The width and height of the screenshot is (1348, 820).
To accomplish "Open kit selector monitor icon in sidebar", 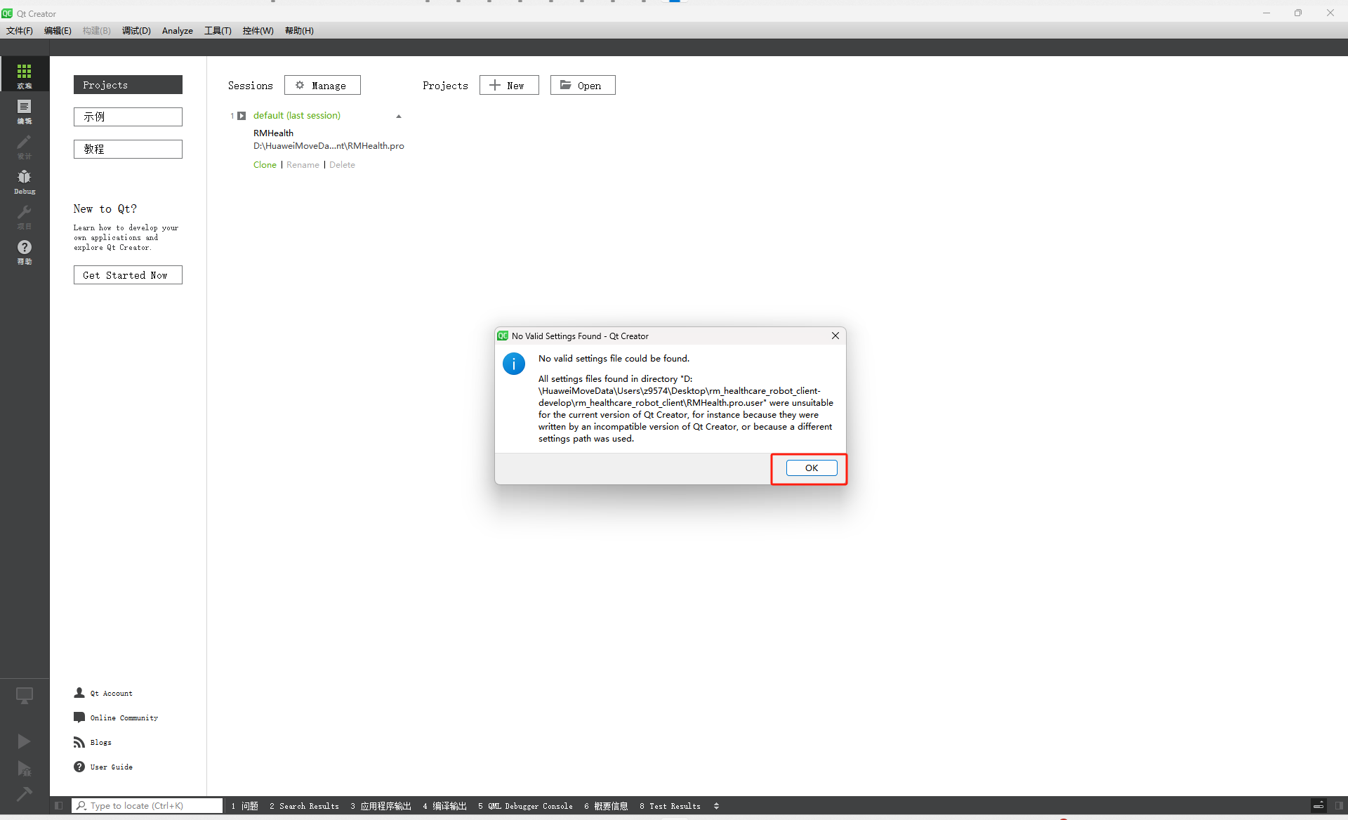I will 25,696.
